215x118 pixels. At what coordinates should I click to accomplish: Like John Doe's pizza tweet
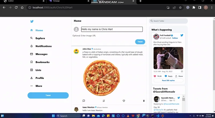124,101
